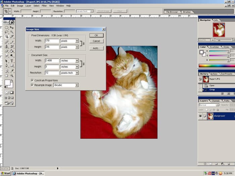Toggle history brush source beside Crop state
235x176 pixels.
click(200, 90)
